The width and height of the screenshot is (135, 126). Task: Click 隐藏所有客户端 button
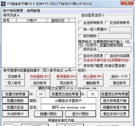pos(115,107)
